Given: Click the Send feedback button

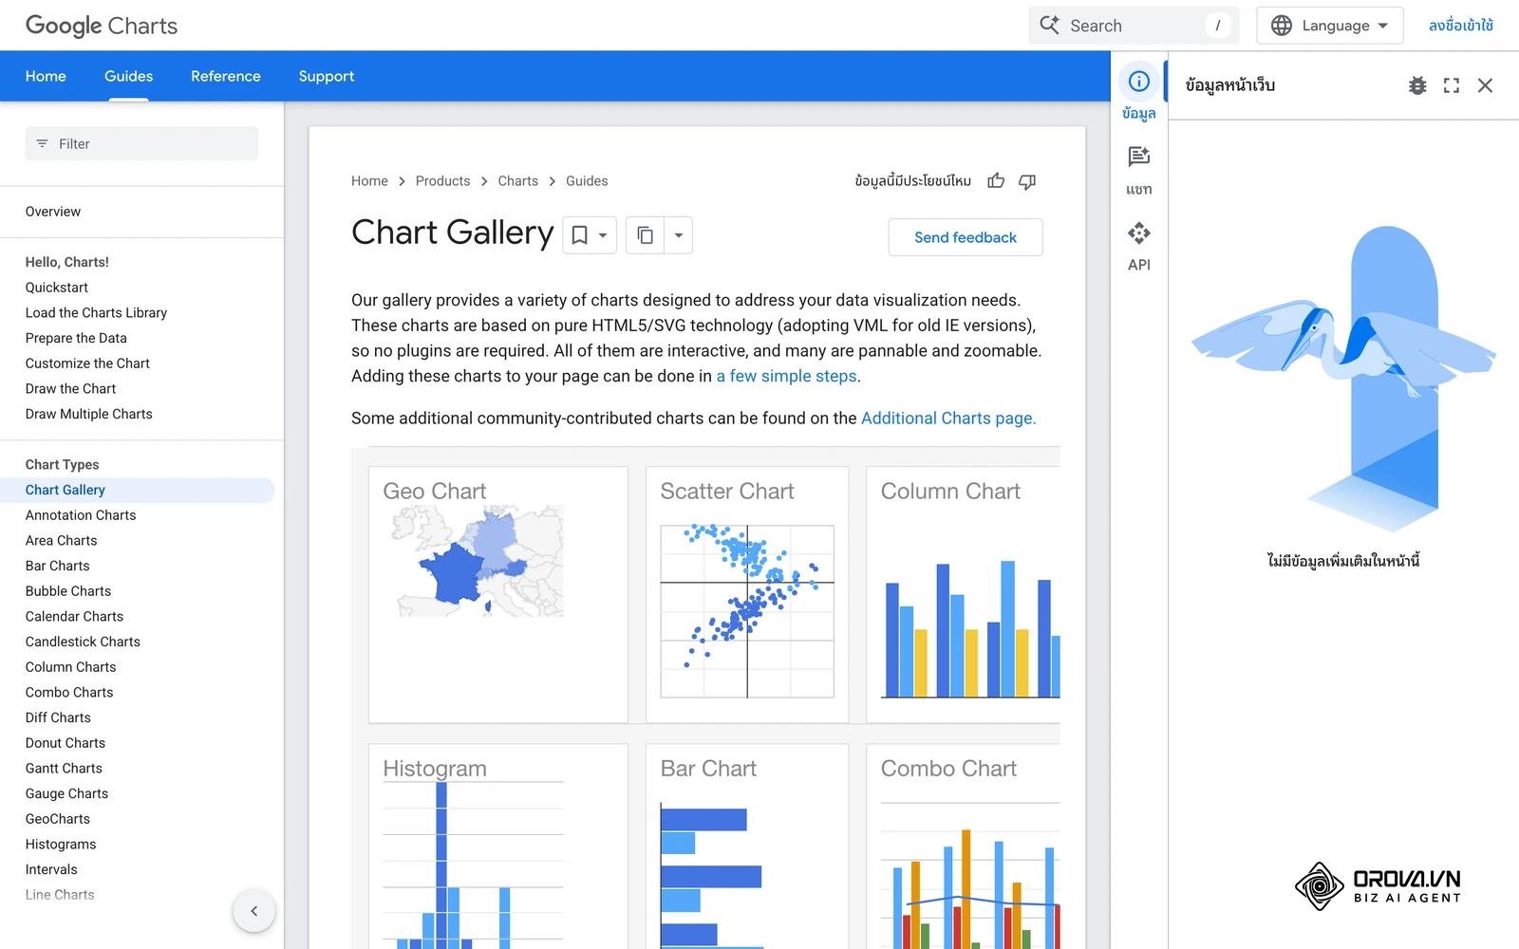Looking at the screenshot, I should point(966,237).
